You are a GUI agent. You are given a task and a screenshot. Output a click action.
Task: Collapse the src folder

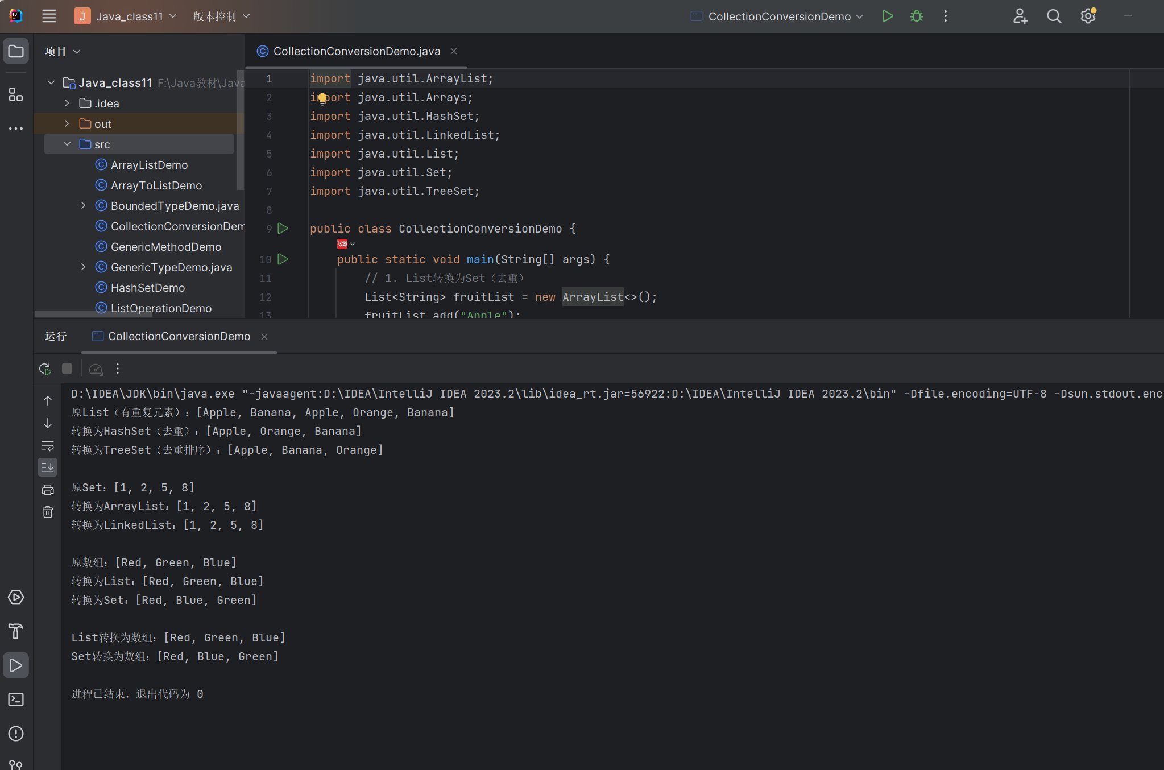(67, 144)
